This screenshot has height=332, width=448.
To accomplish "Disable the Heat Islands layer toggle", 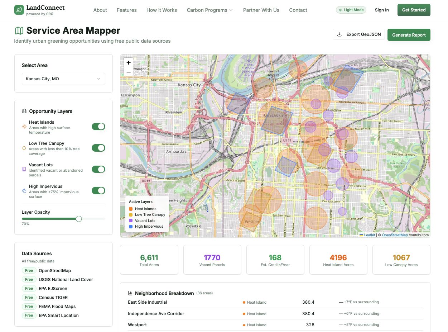I will click(x=98, y=126).
